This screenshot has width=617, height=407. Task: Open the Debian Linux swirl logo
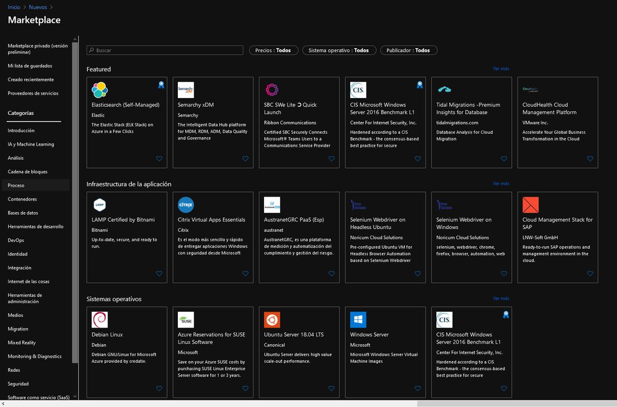[x=100, y=320]
